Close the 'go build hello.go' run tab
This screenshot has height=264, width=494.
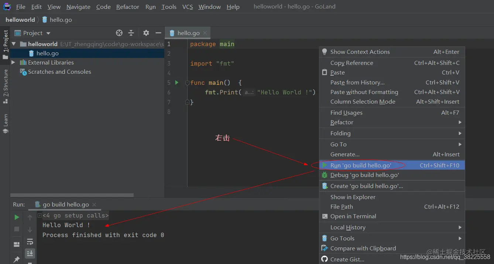tap(94, 204)
